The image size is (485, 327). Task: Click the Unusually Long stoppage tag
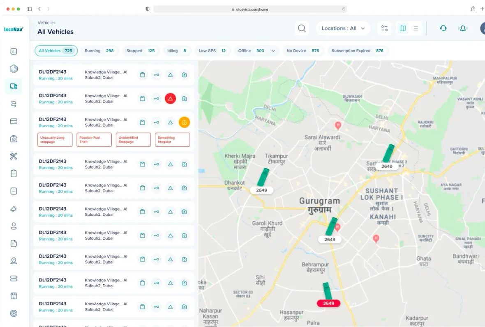tap(55, 140)
